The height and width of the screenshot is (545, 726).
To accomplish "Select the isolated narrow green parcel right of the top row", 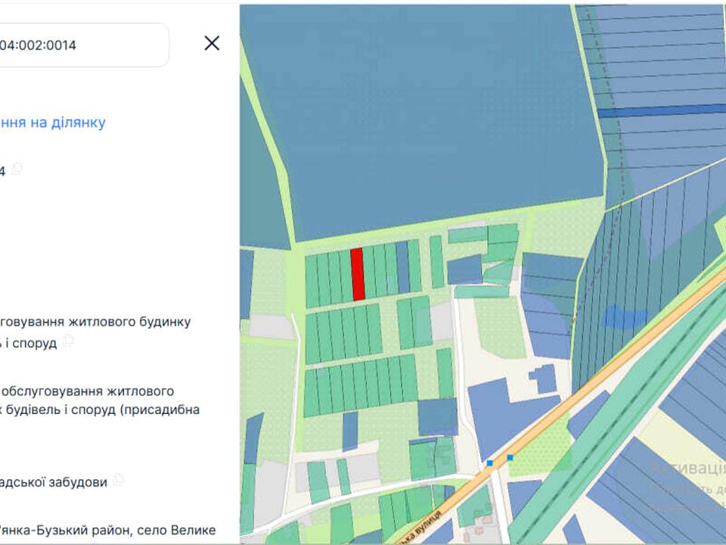I will pos(436,261).
